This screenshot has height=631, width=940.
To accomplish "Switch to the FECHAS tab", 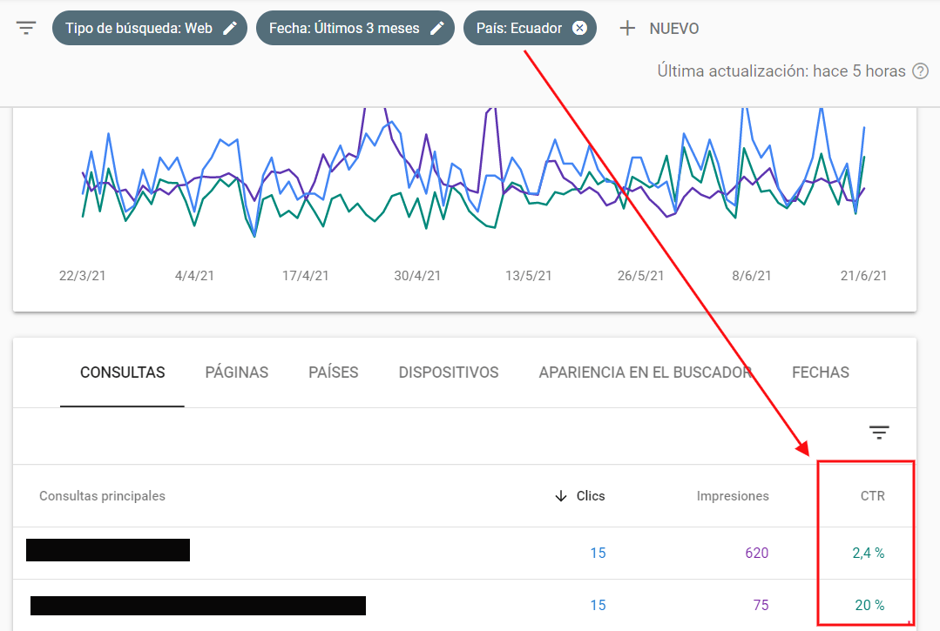I will coord(820,373).
